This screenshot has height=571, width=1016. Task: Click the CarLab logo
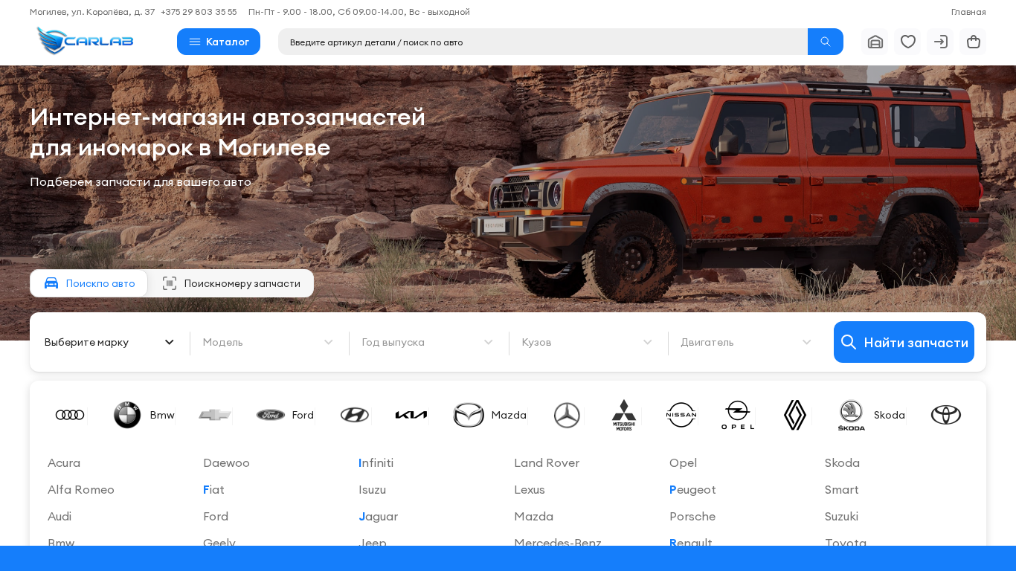tap(85, 42)
